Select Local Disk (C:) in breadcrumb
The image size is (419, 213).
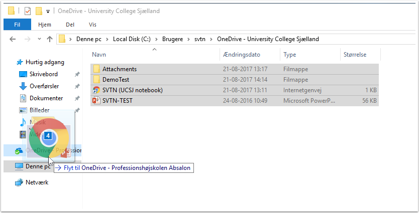coord(132,39)
